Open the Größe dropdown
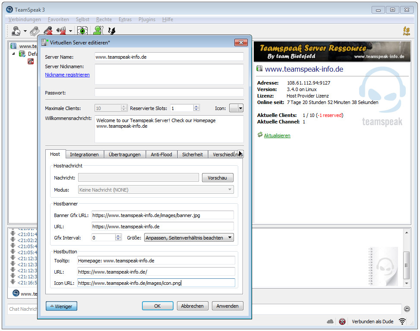Viewport: 420px width, 331px height. 189,237
